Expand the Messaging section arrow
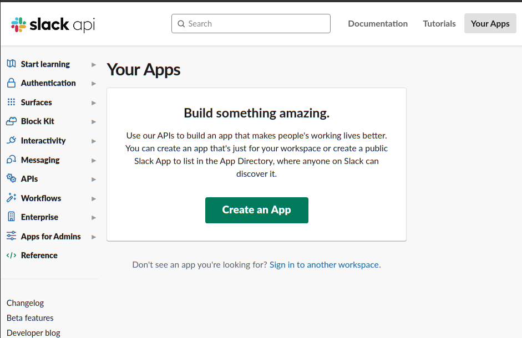The height and width of the screenshot is (338, 522). (94, 161)
